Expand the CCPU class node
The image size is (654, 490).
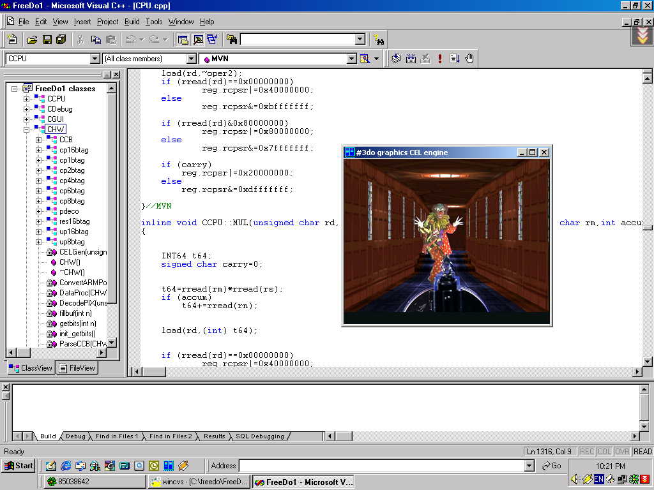[x=26, y=99]
